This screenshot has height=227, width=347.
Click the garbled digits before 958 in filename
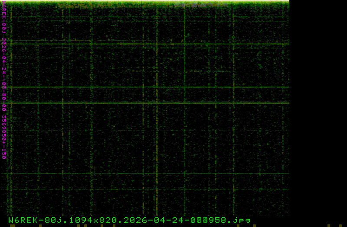coord(201,220)
